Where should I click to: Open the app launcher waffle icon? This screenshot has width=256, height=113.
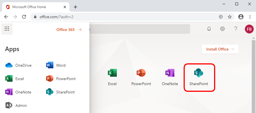7,29
